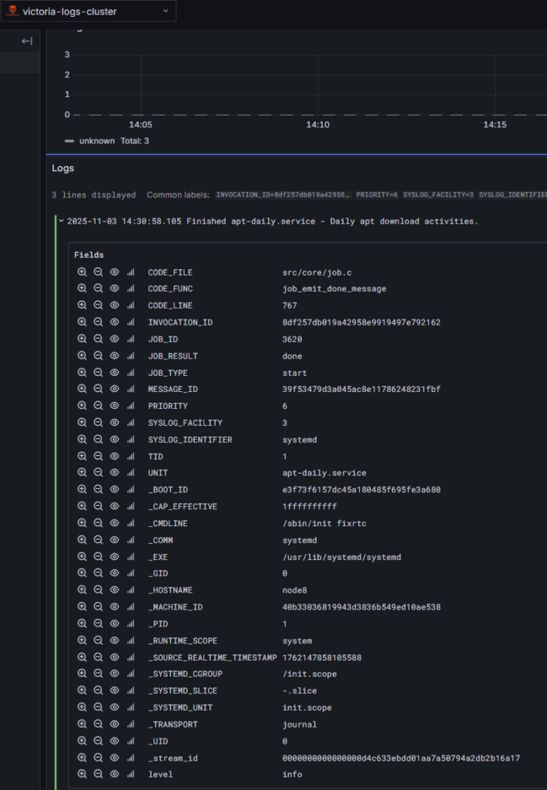Image resolution: width=547 pixels, height=790 pixels.
Task: Click the Fields section heading
Action: [89, 255]
